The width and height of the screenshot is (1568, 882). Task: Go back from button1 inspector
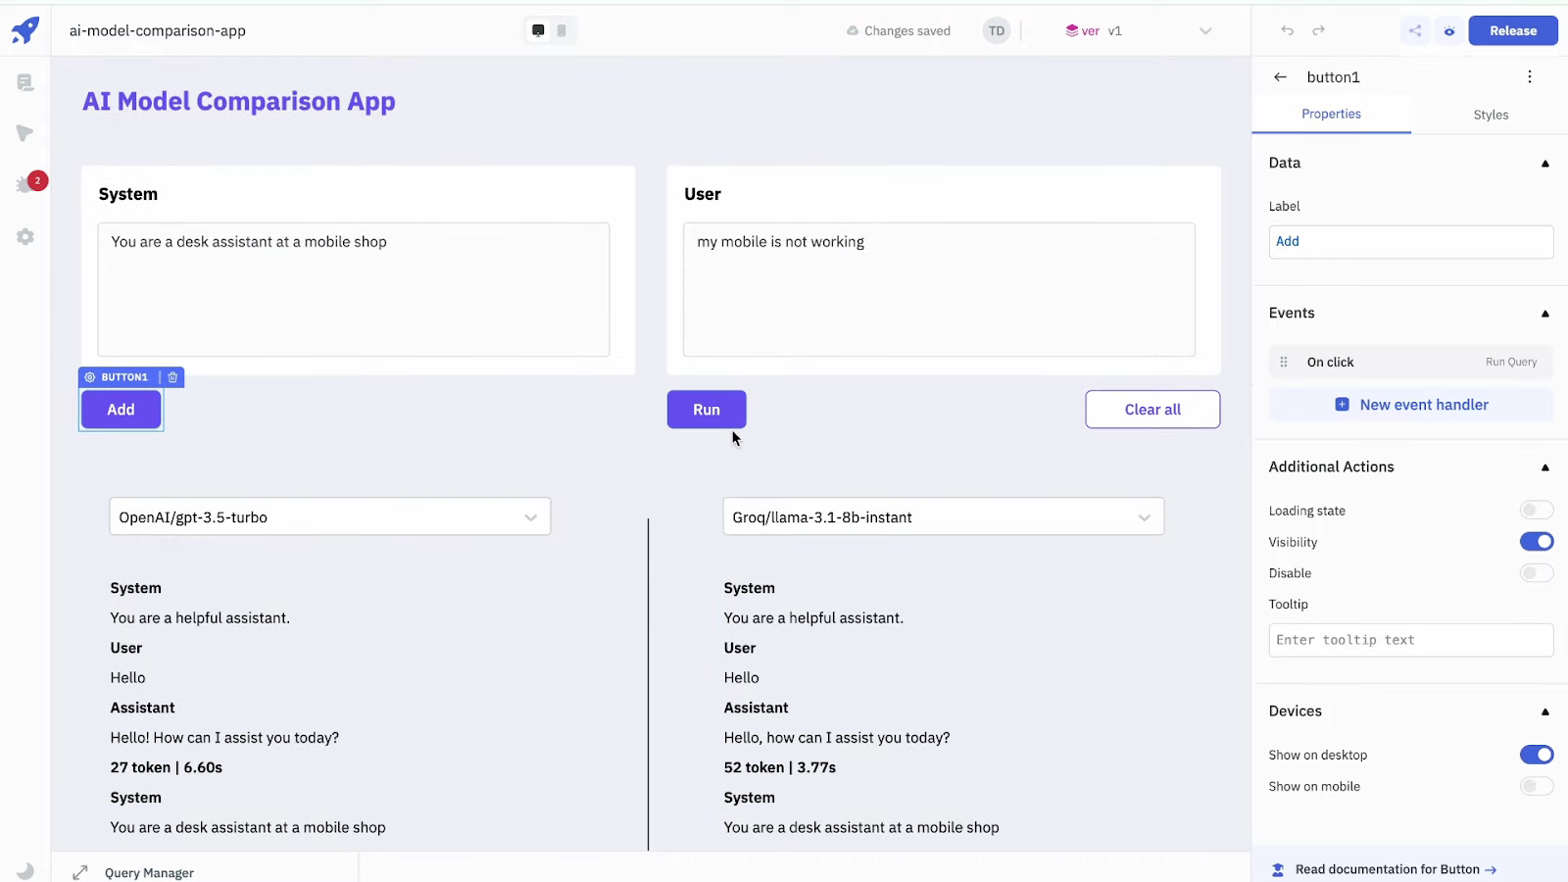pyautogui.click(x=1280, y=76)
